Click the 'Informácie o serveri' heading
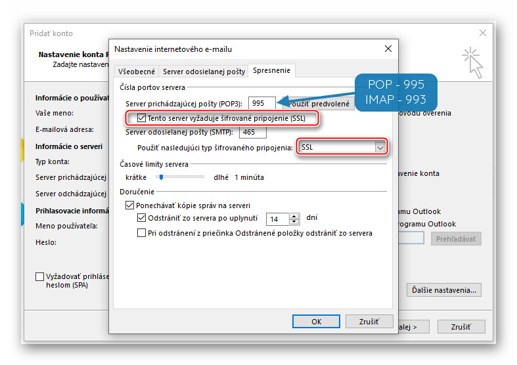Screen dimensions: 517x365 [69, 146]
